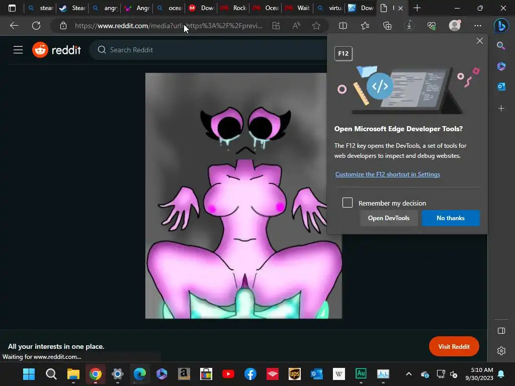Close the Developer Tools prompt
Image resolution: width=515 pixels, height=386 pixels.
tap(479, 41)
